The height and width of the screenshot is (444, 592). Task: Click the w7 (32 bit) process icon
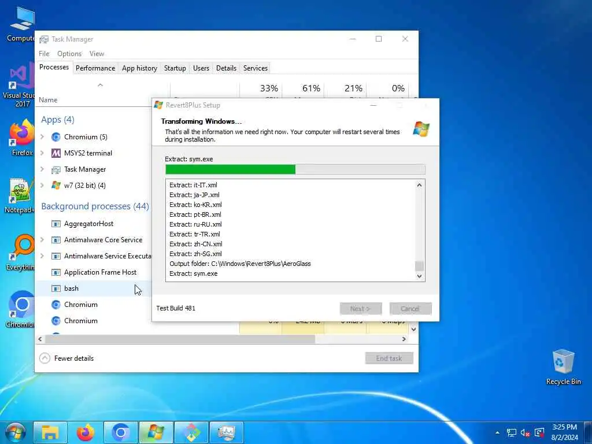56,186
